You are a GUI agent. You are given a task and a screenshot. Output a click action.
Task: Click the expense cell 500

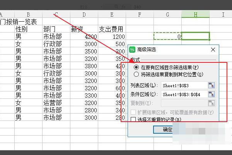coord(112,44)
